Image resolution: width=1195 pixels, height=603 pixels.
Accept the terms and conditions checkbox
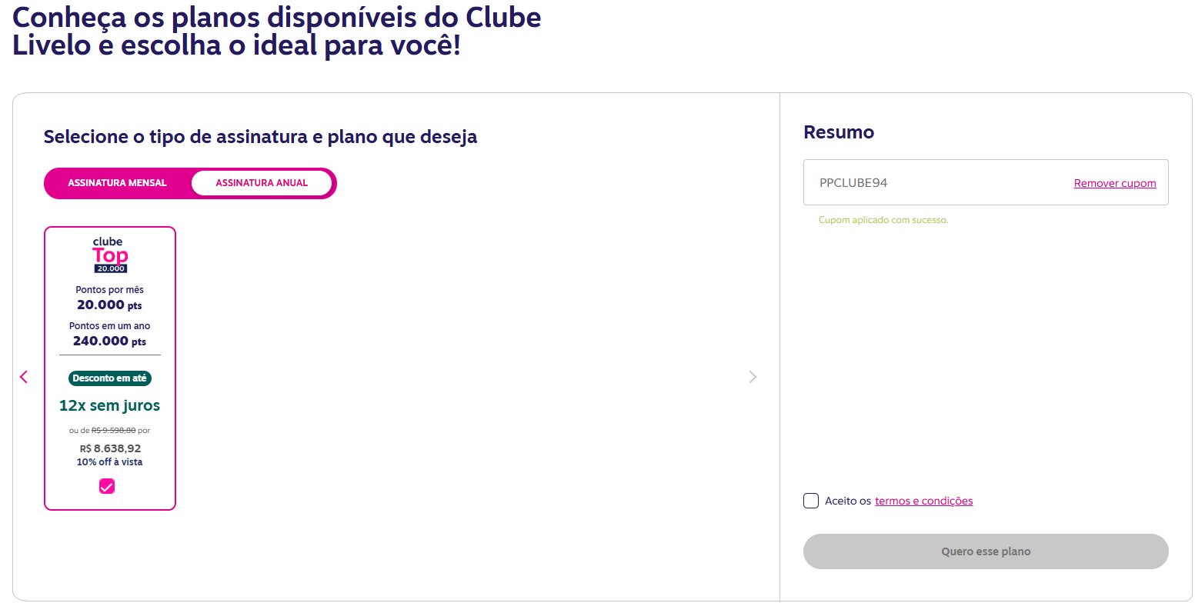coord(811,501)
